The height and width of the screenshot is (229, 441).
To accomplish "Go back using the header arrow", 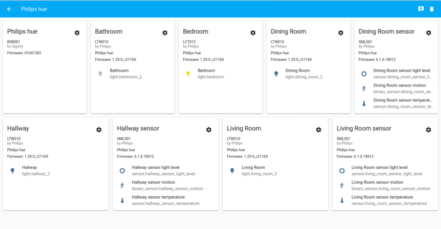I will click(9, 9).
